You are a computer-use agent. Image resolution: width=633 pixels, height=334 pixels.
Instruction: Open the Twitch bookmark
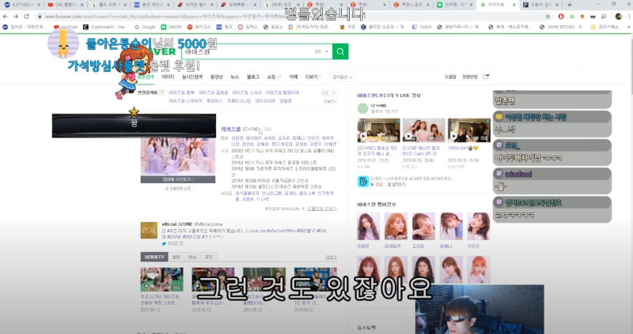pyautogui.click(x=422, y=27)
